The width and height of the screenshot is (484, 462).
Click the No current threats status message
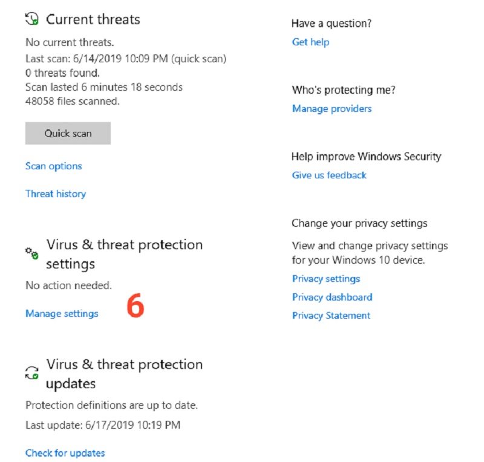click(x=68, y=42)
